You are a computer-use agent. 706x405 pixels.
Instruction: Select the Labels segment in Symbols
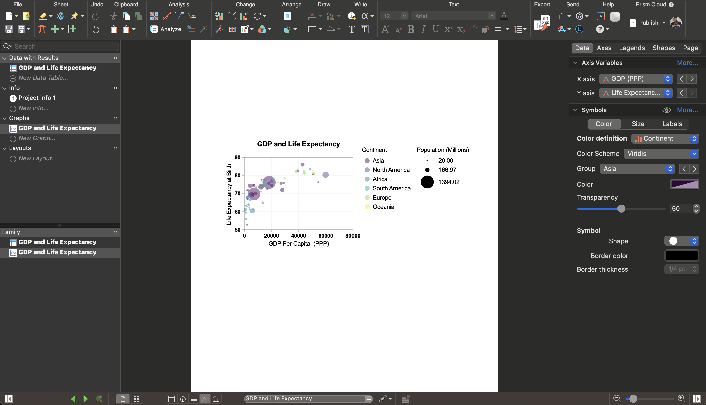(x=672, y=124)
